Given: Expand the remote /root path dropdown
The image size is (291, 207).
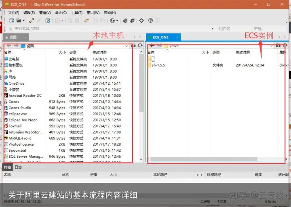Looking at the screenshot, I should (271, 46).
